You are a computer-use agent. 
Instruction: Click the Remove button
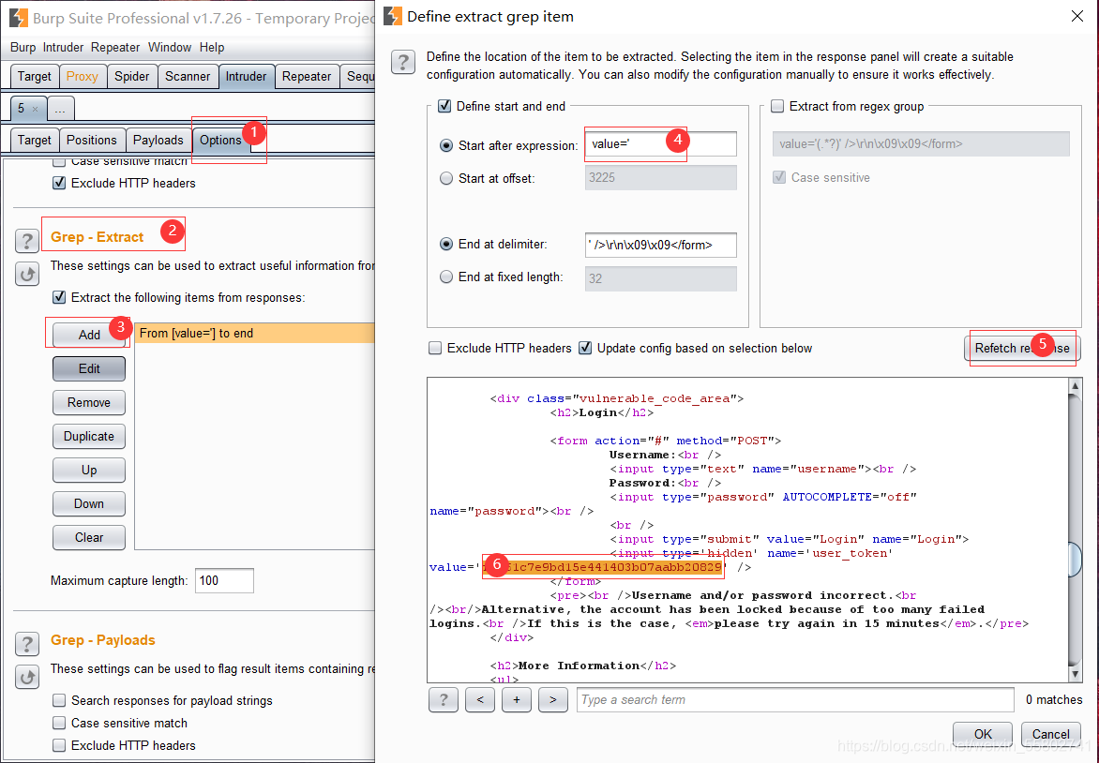click(89, 402)
